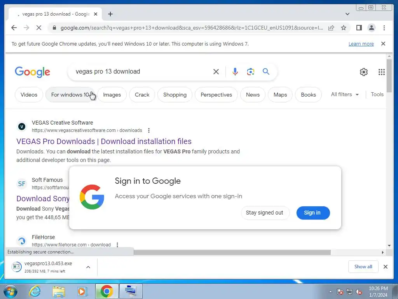The width and height of the screenshot is (398, 299).
Task: Open the Chrome profile icon
Action: pyautogui.click(x=371, y=28)
